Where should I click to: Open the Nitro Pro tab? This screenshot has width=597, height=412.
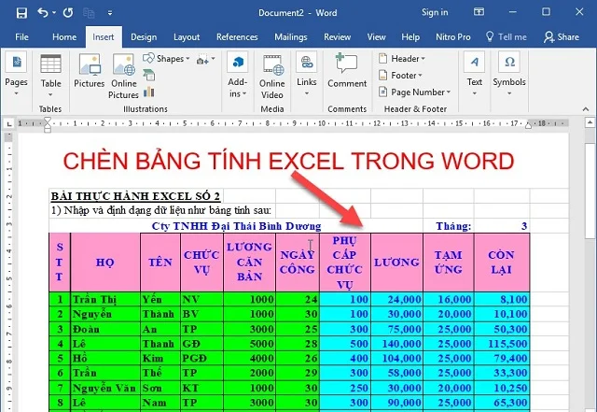453,37
